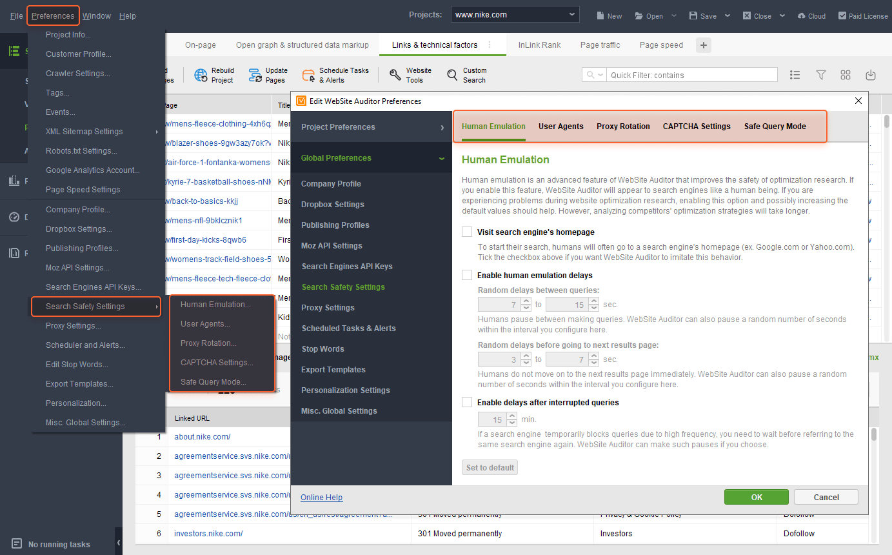Expand Project Preferences section

point(372,127)
